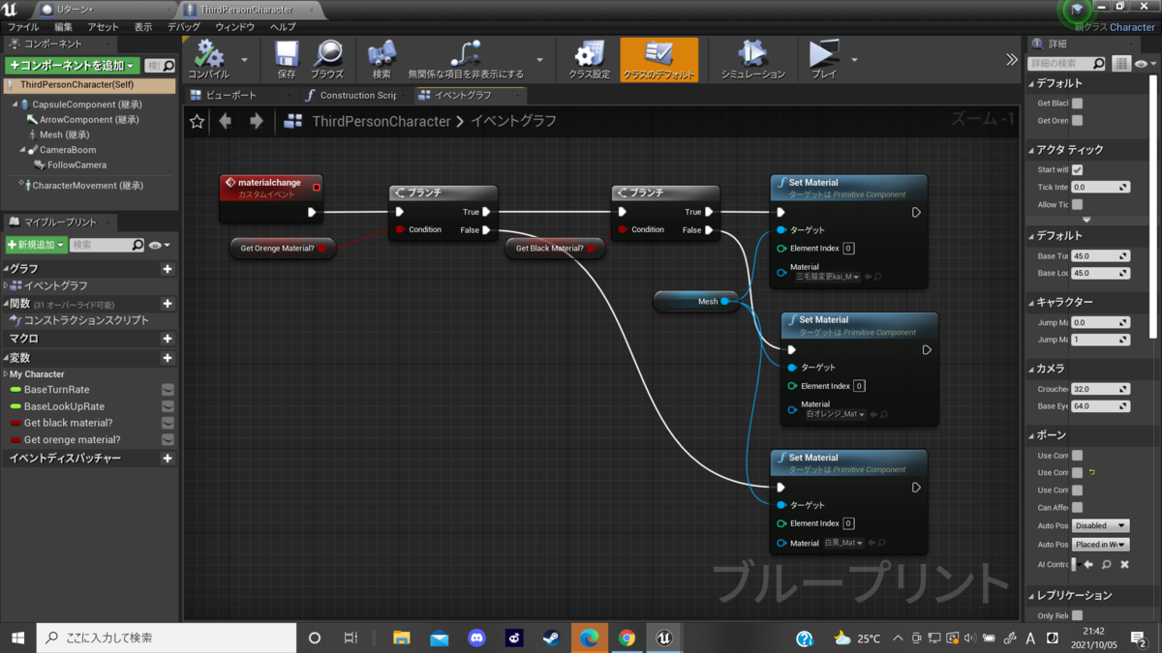This screenshot has height=653, width=1162.
Task: Clear AI Controller with the X icon
Action: pos(1124,564)
